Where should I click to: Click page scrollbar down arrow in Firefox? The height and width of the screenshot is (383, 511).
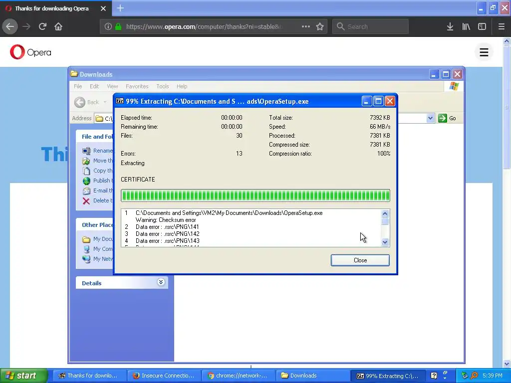(x=507, y=364)
